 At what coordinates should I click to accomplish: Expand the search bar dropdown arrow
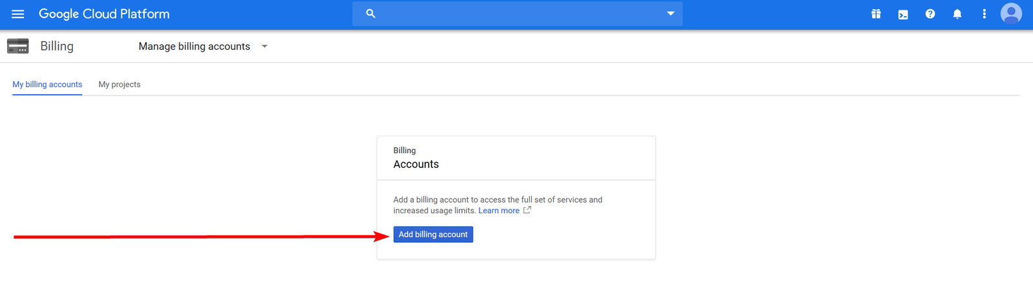[x=671, y=14]
